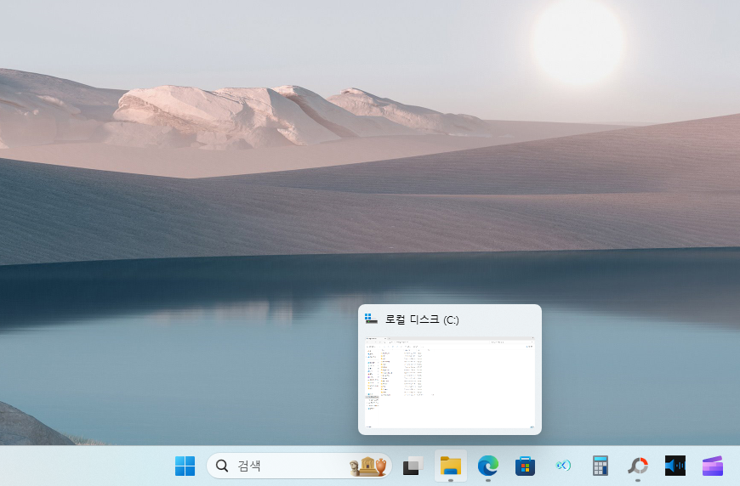This screenshot has height=486, width=740.
Task: Click the gray and red ring app icon
Action: point(638,466)
